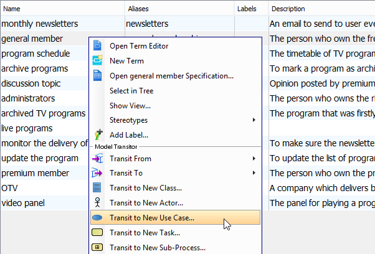This screenshot has width=375, height=254.
Task: Click 'The person who owns the' administrators description
Action: point(322,98)
